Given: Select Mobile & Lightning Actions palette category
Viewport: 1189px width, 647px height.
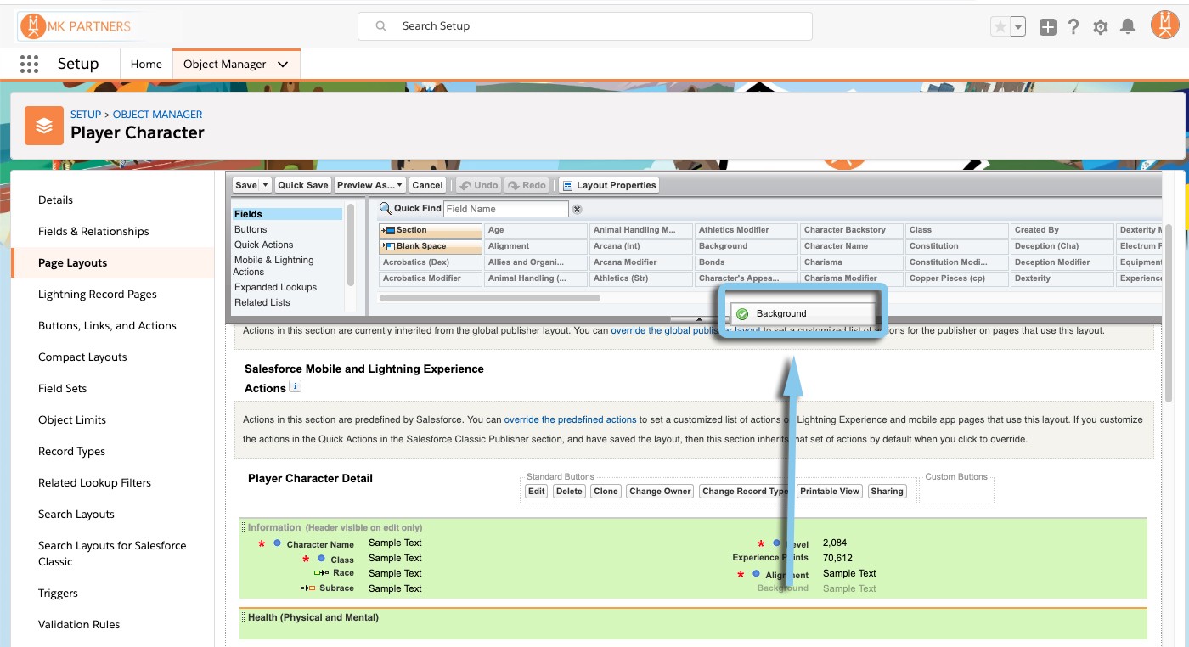Looking at the screenshot, I should coord(274,266).
